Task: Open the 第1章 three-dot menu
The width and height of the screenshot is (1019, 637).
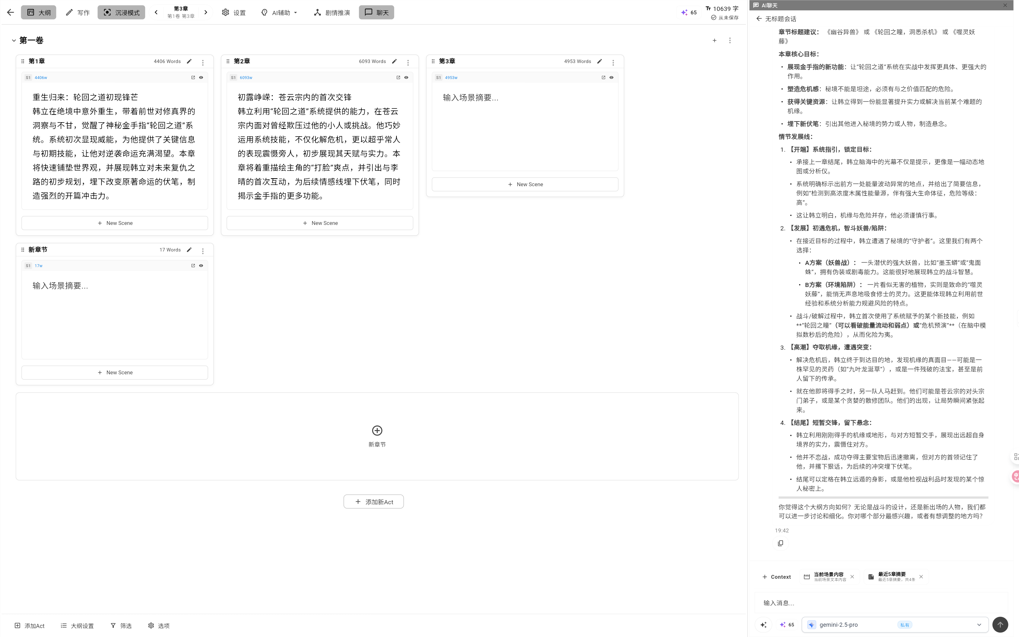Action: [203, 63]
